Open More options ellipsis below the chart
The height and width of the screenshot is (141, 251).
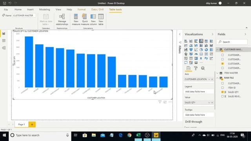pos(170,102)
